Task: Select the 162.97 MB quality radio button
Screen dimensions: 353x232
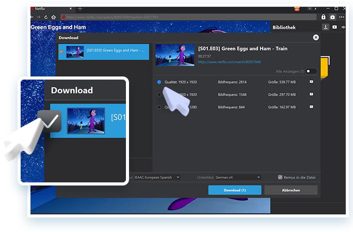Action: [159, 107]
